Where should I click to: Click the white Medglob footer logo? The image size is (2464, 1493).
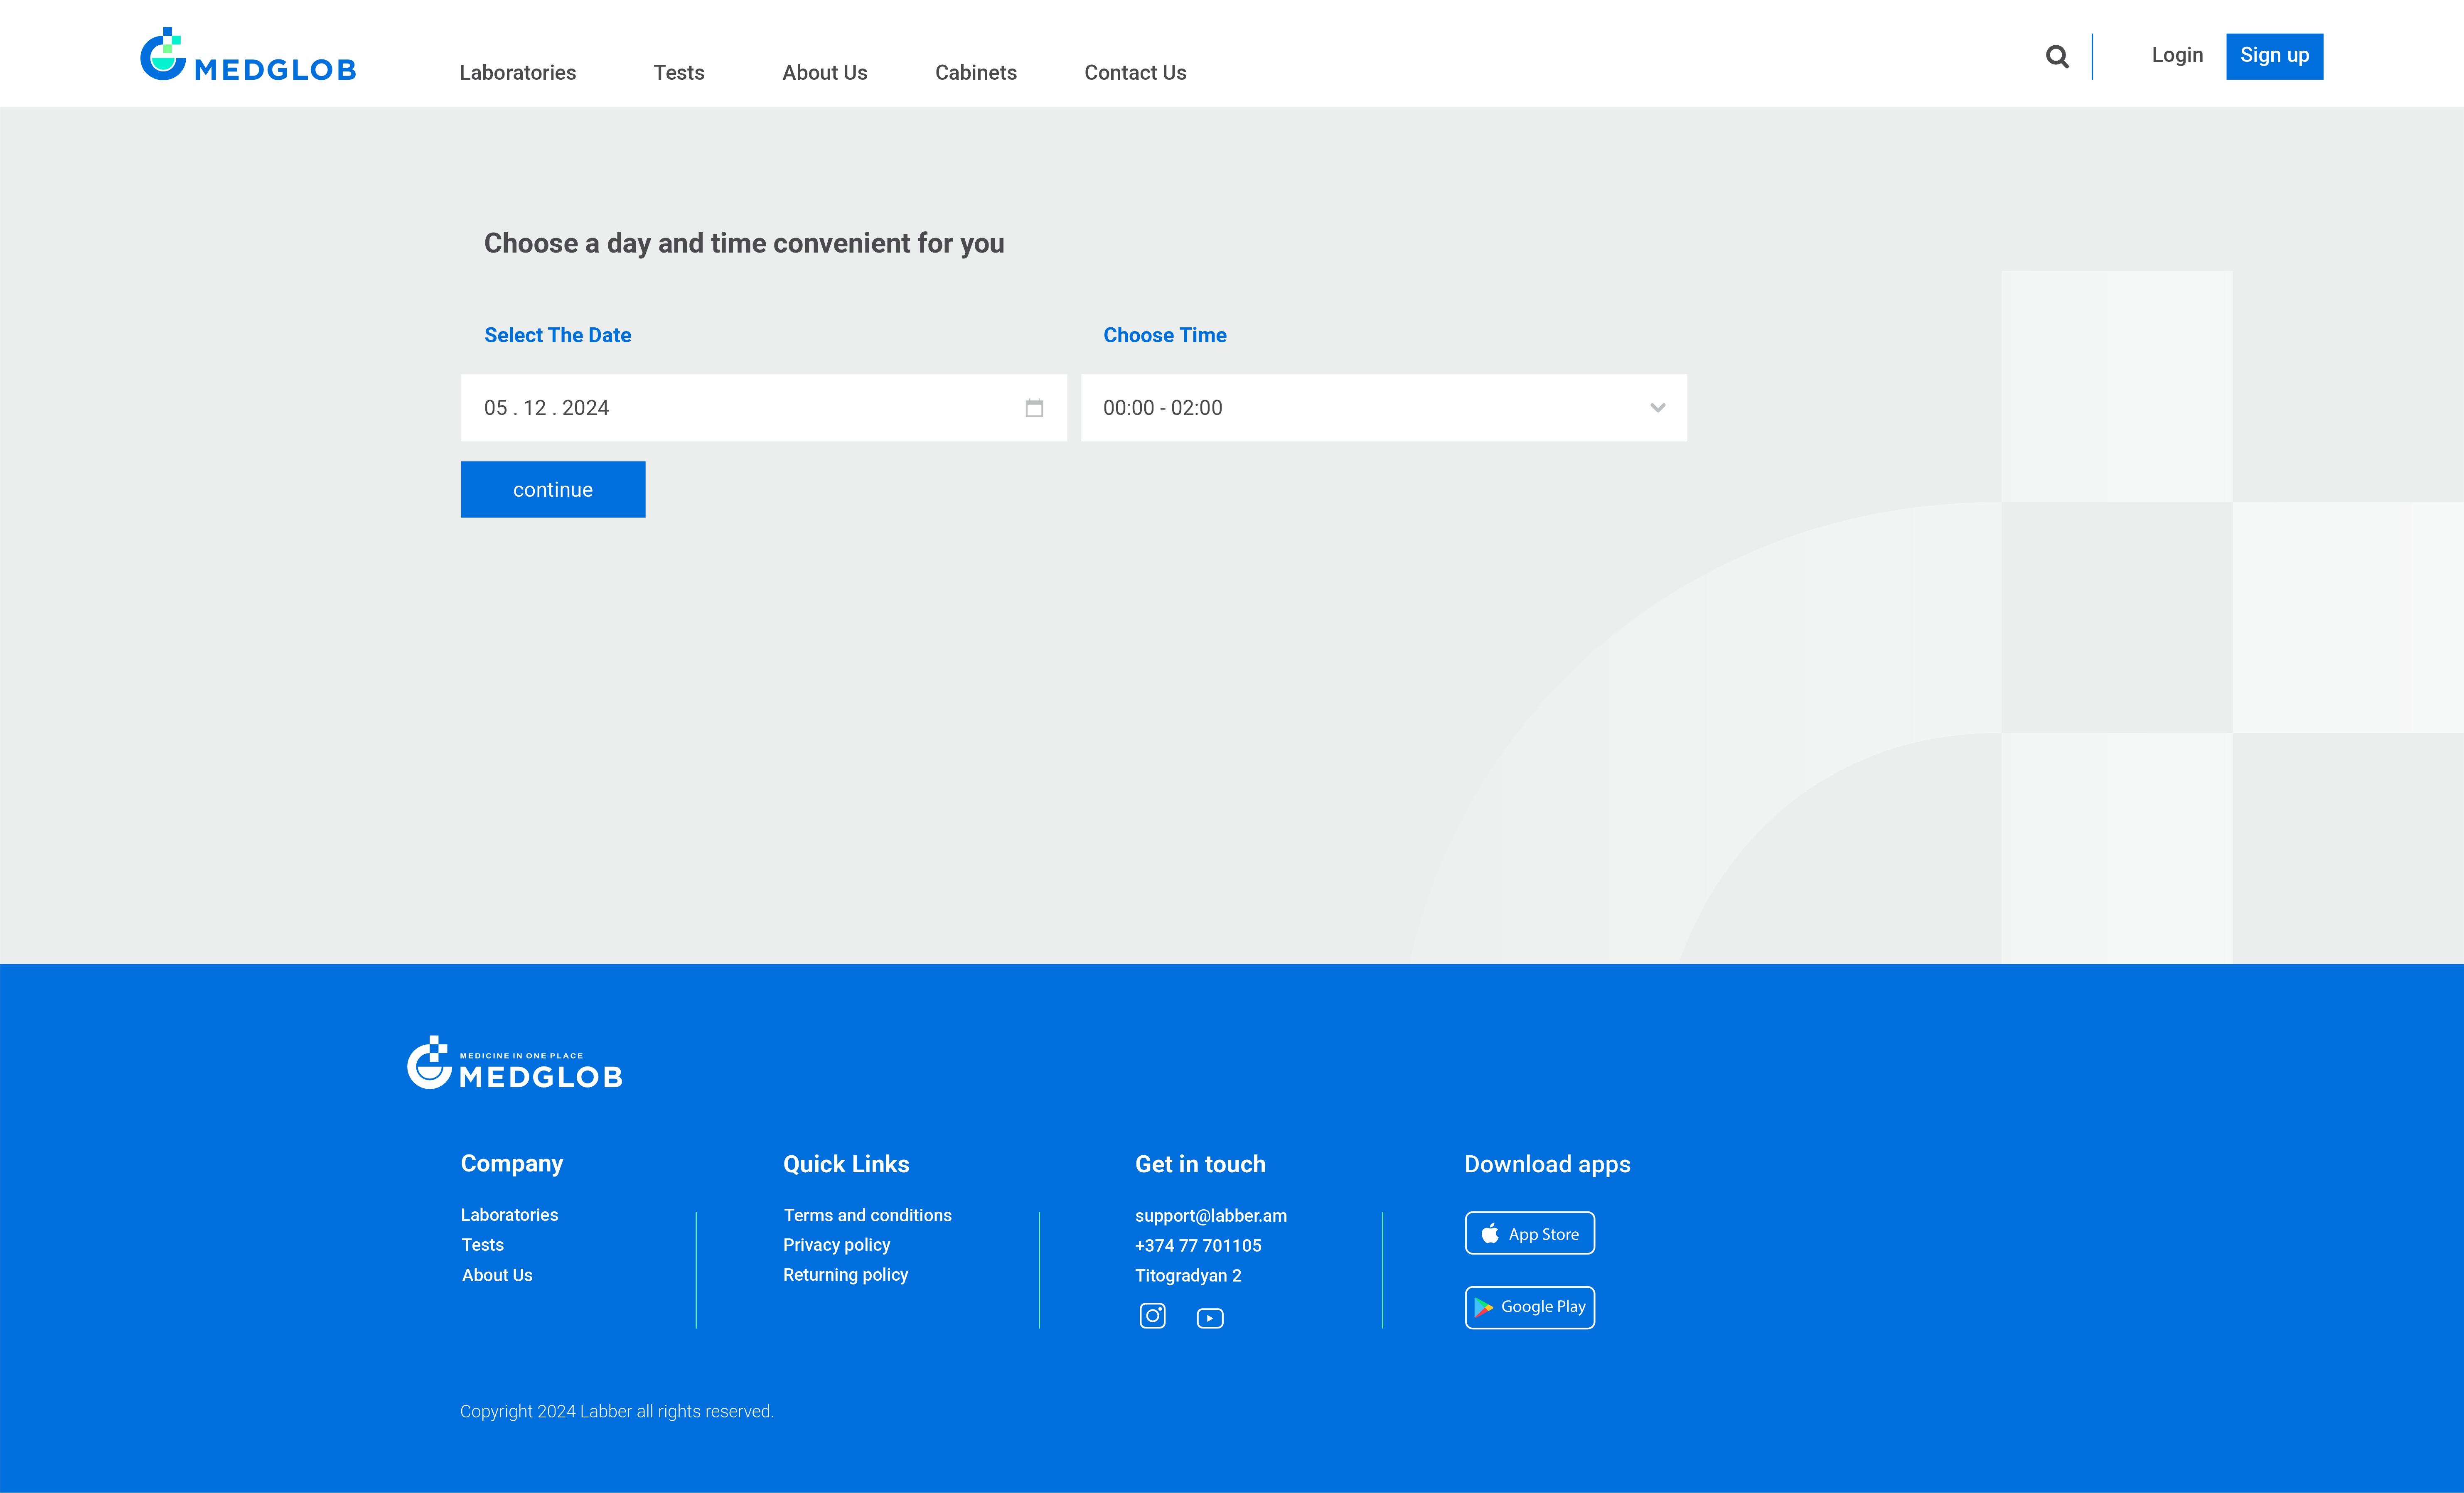tap(515, 1064)
